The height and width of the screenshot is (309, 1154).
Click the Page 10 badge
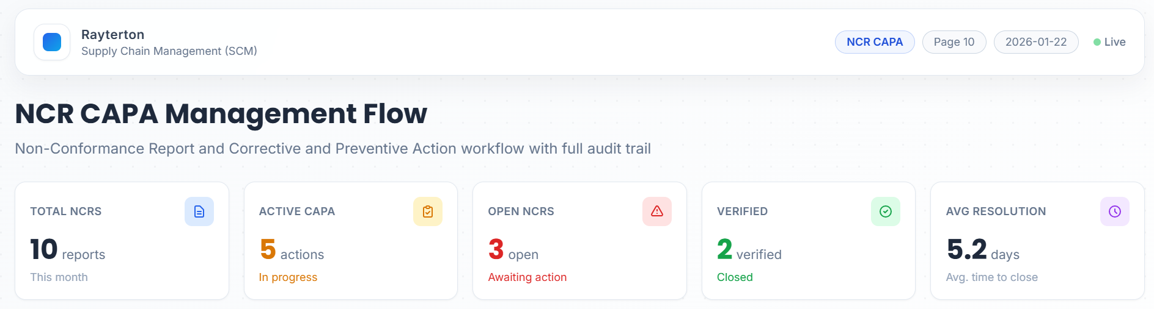(x=954, y=42)
